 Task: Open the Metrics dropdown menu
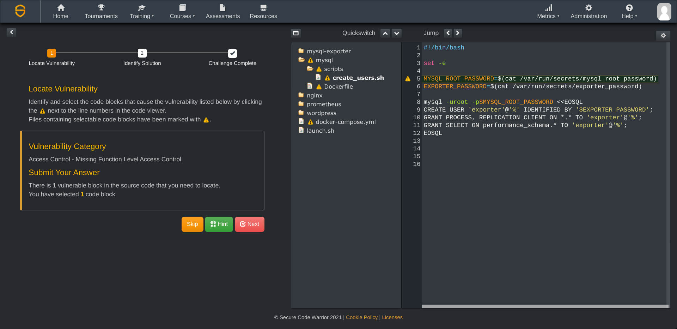pyautogui.click(x=548, y=12)
